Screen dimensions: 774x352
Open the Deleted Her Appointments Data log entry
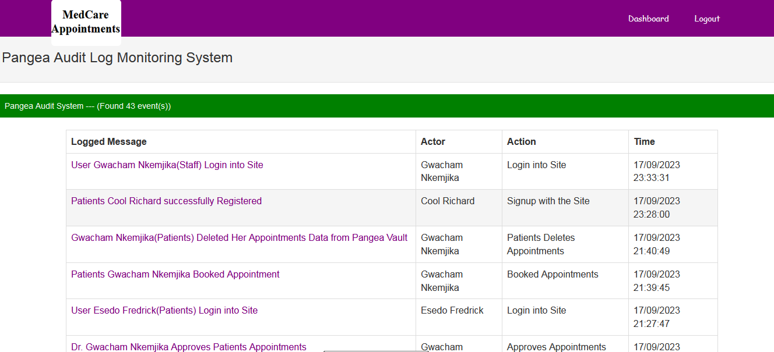tap(240, 238)
